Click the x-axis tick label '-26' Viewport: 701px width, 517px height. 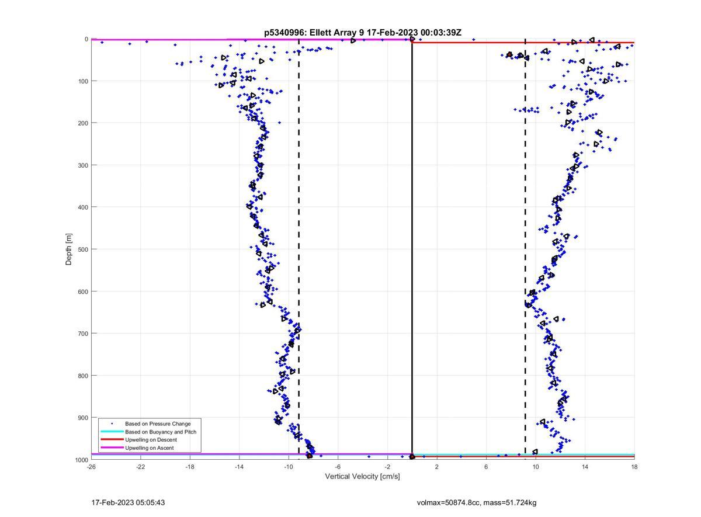91,467
